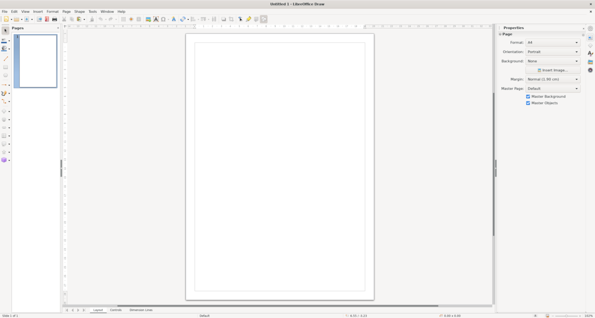Select the Connectors tool

point(4,101)
